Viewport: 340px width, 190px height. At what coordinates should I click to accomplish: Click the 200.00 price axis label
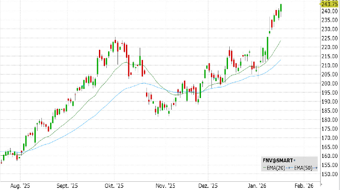click(330, 83)
